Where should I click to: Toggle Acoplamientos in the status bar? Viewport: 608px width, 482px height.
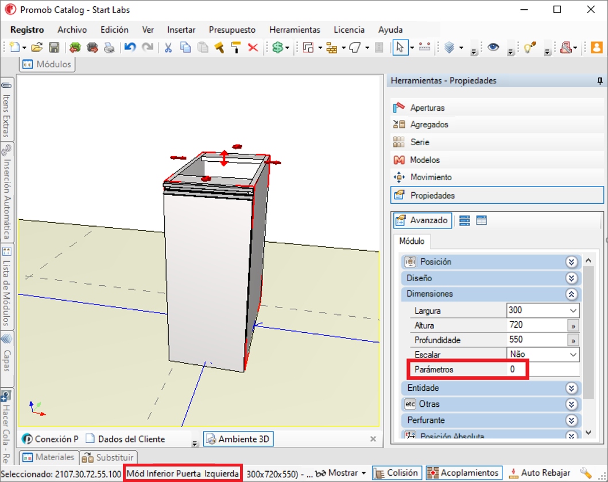(x=464, y=473)
